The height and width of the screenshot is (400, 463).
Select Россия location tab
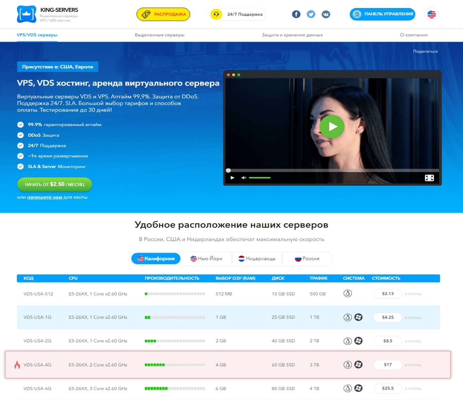point(307,258)
